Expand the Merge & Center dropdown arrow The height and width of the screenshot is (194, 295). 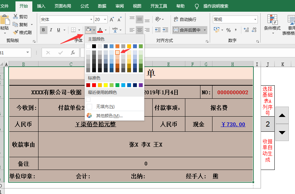[x=205, y=30]
